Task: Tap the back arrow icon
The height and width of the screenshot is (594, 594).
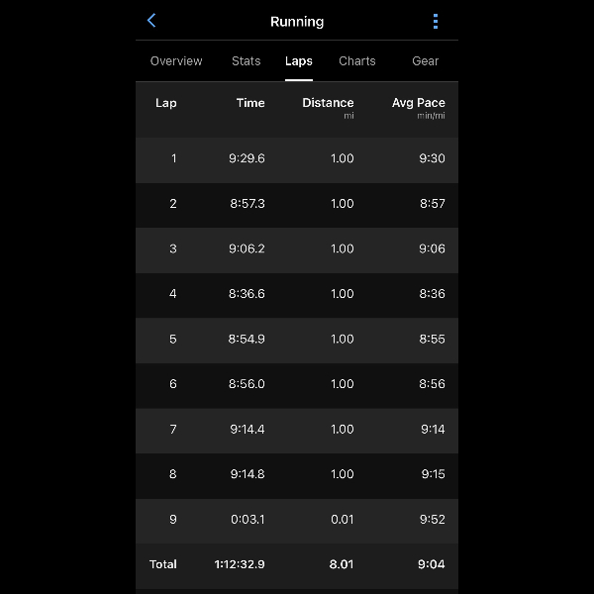Action: (x=151, y=21)
